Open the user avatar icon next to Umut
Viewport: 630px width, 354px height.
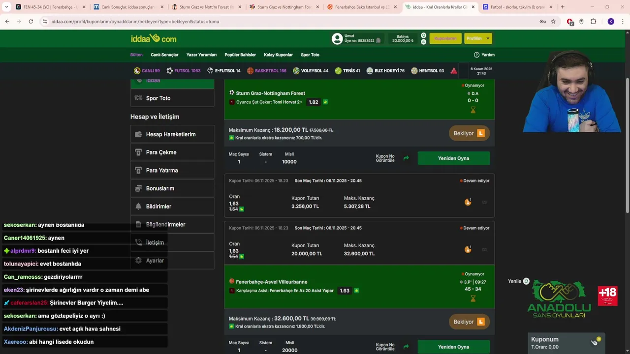[x=337, y=38]
